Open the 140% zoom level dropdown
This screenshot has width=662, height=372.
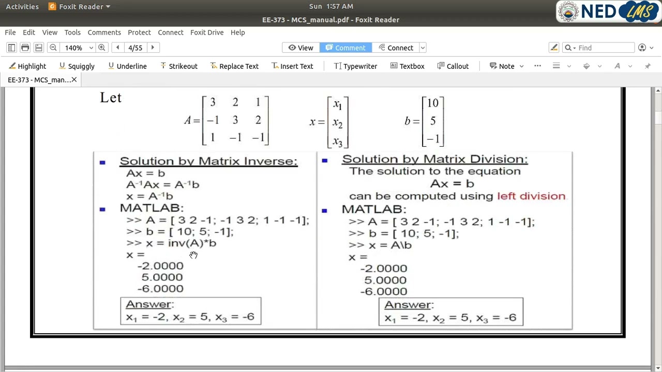click(x=91, y=48)
